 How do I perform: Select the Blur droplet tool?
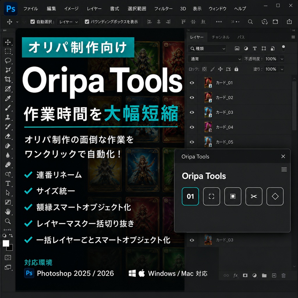8,155
